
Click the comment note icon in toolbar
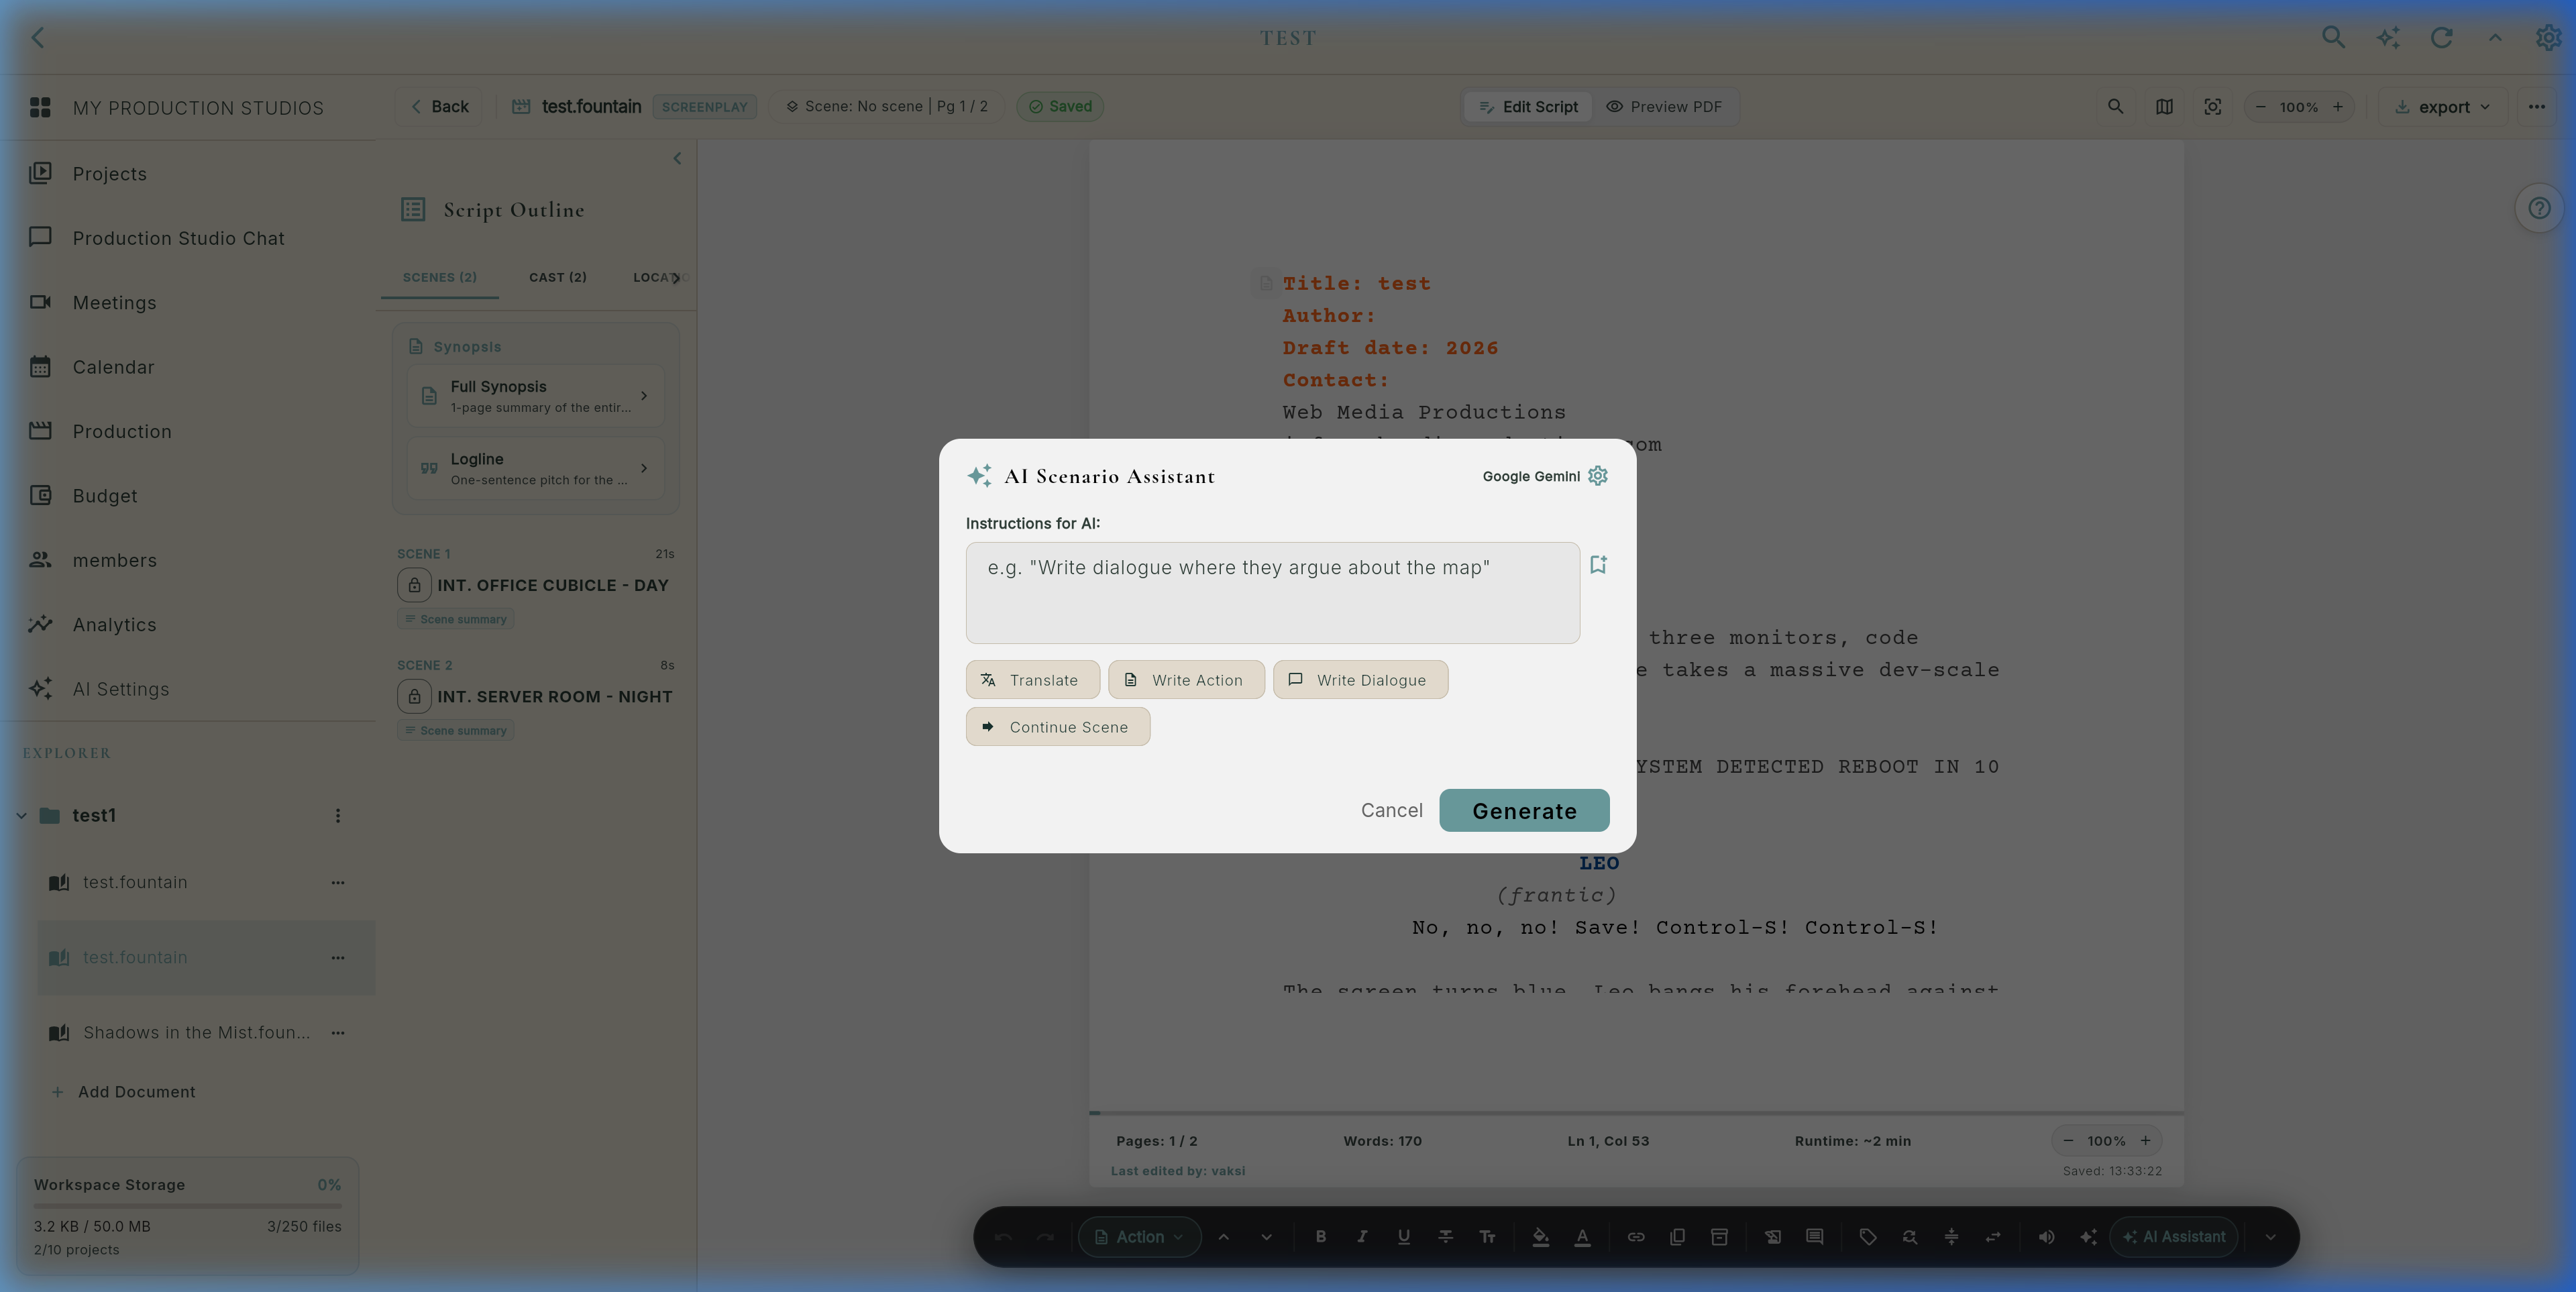pyautogui.click(x=1814, y=1237)
